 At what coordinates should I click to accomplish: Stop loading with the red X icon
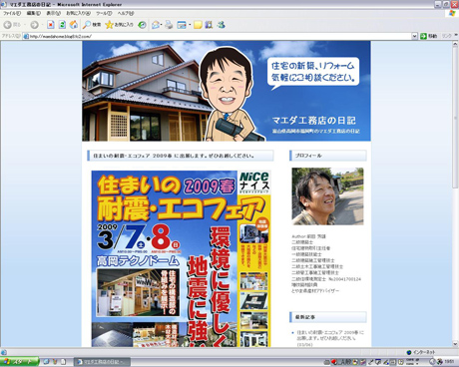click(x=51, y=25)
